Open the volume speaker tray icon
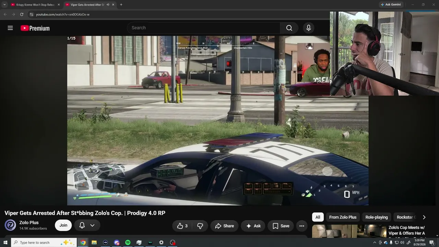439x247 pixels. 403,243
